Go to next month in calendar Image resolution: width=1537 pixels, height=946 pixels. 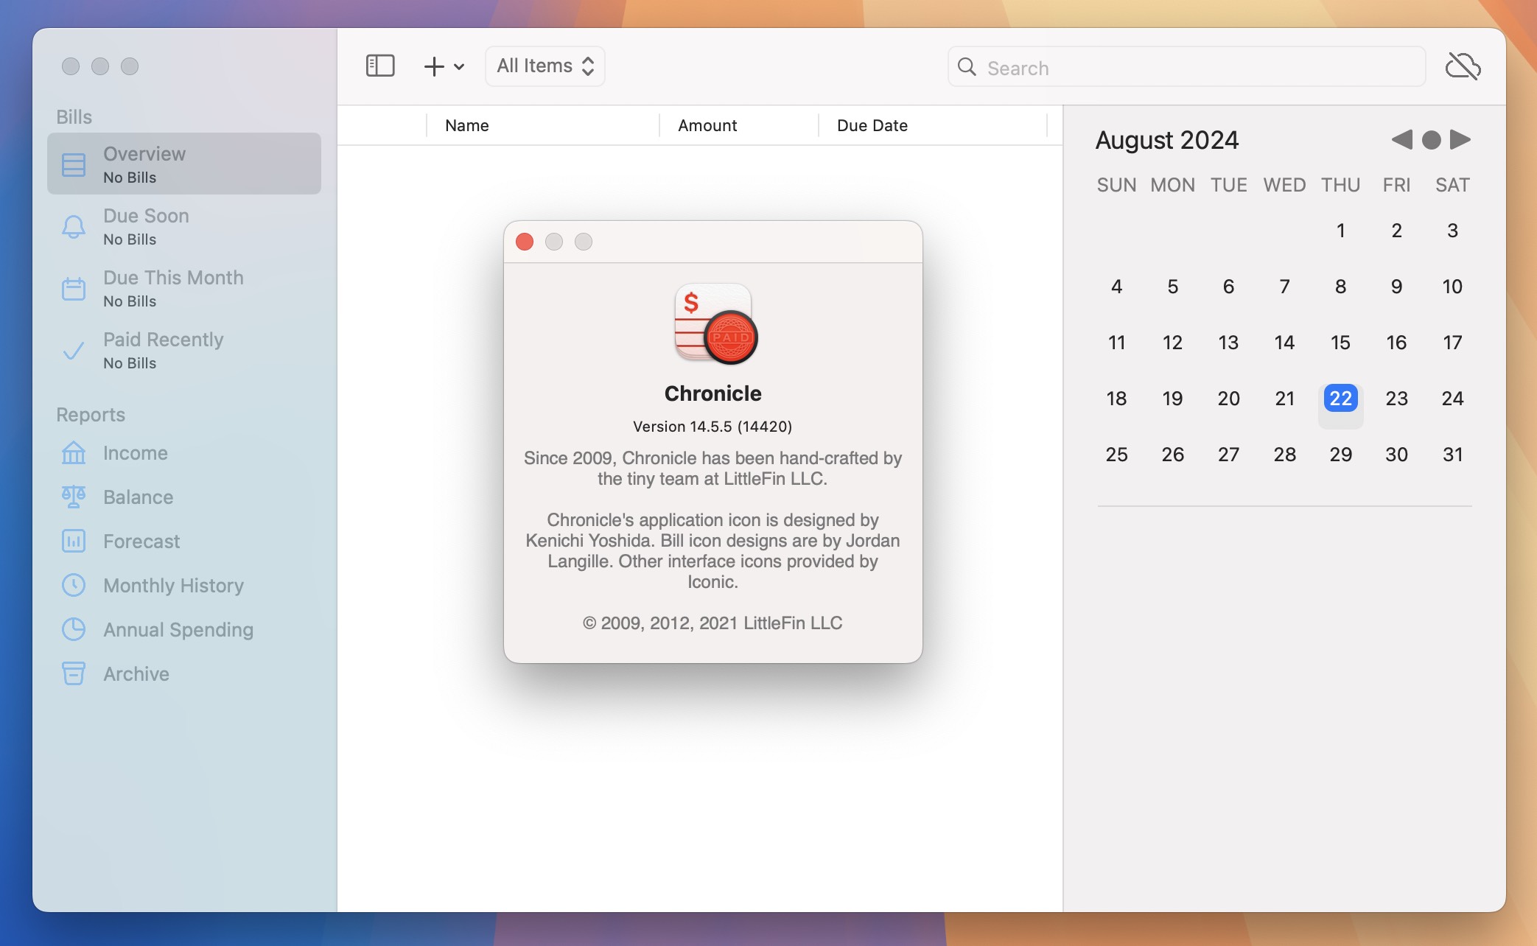coord(1460,139)
